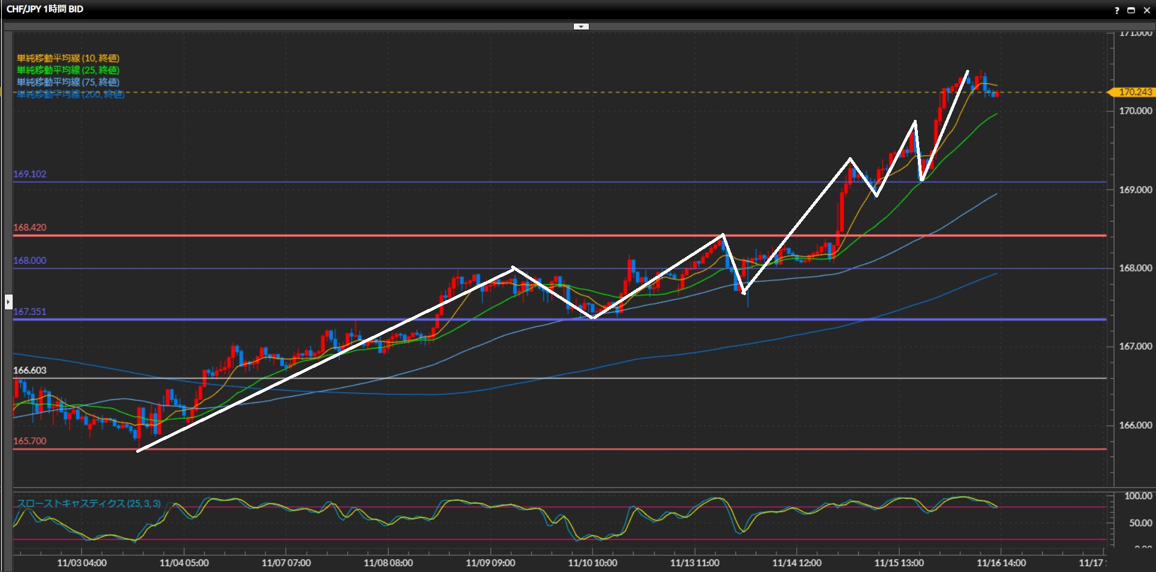Screen dimensions: 1156x572
Task: Select the 10-period moving average label
Action: pyautogui.click(x=68, y=58)
